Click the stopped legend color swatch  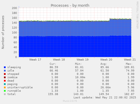(x=5, y=74)
